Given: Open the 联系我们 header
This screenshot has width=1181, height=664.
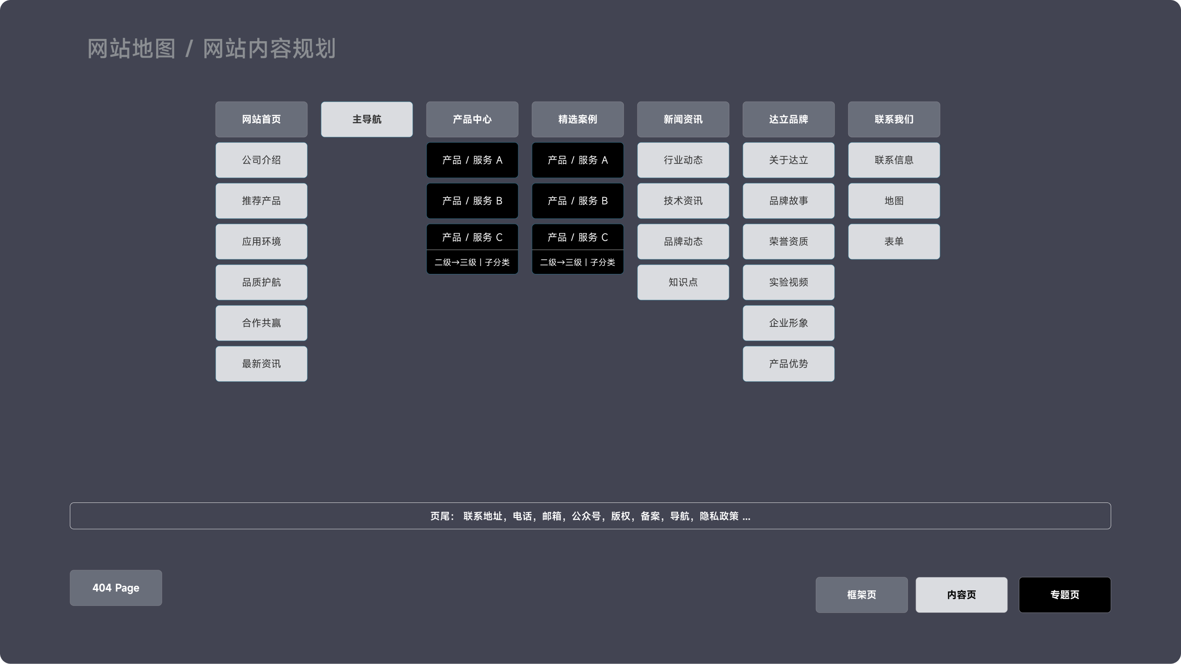Looking at the screenshot, I should point(894,119).
